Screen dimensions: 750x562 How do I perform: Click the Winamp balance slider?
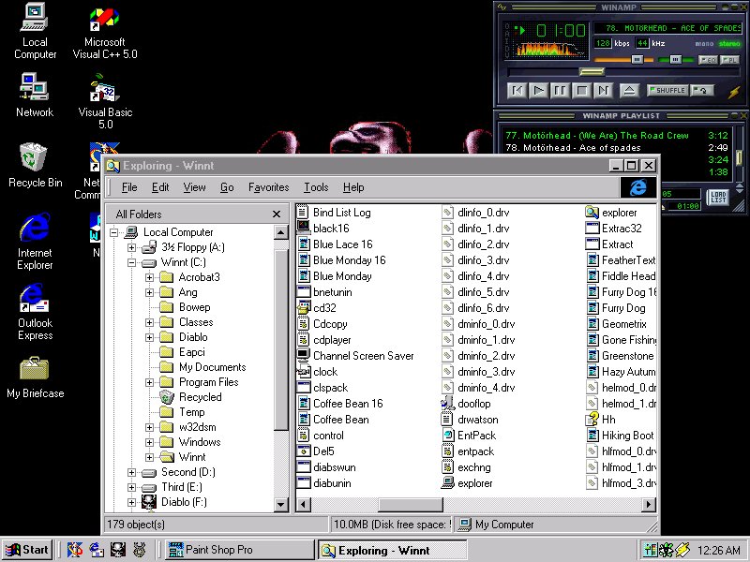pyautogui.click(x=675, y=60)
